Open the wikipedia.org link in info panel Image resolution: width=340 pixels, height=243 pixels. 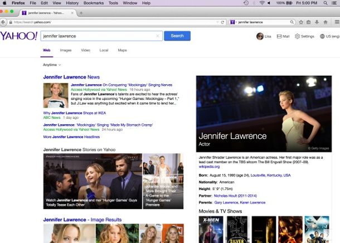pos(209,166)
